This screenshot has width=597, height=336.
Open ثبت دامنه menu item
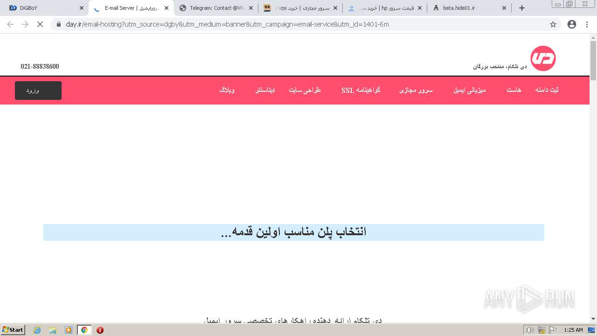547,90
